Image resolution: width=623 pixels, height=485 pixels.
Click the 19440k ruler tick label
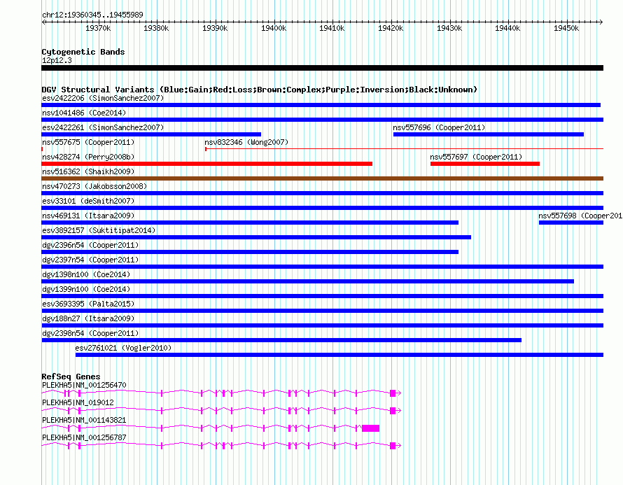pos(507,28)
